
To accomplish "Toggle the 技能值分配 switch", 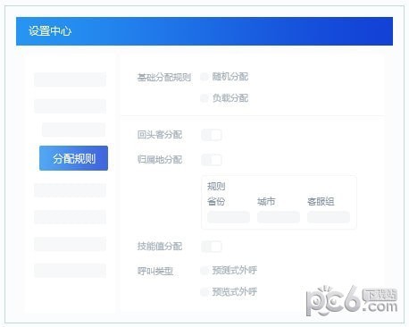I will tap(212, 247).
